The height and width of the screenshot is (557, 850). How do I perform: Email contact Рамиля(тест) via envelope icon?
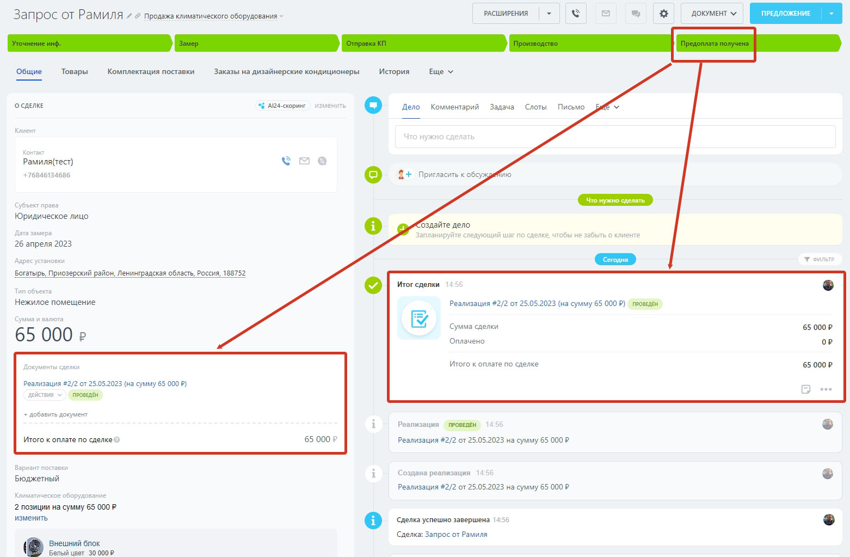(304, 161)
